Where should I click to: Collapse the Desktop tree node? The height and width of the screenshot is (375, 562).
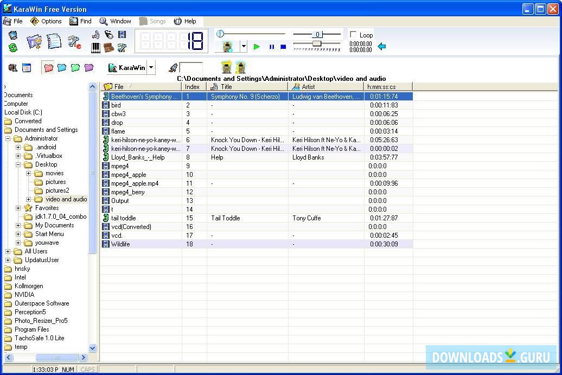pos(18,164)
